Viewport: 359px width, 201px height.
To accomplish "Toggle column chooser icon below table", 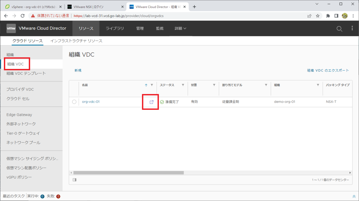I will click(74, 180).
